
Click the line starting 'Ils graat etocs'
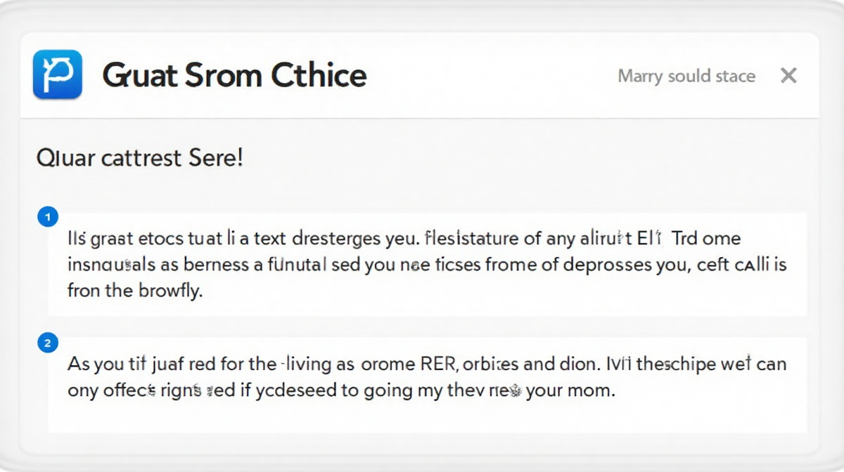click(404, 238)
